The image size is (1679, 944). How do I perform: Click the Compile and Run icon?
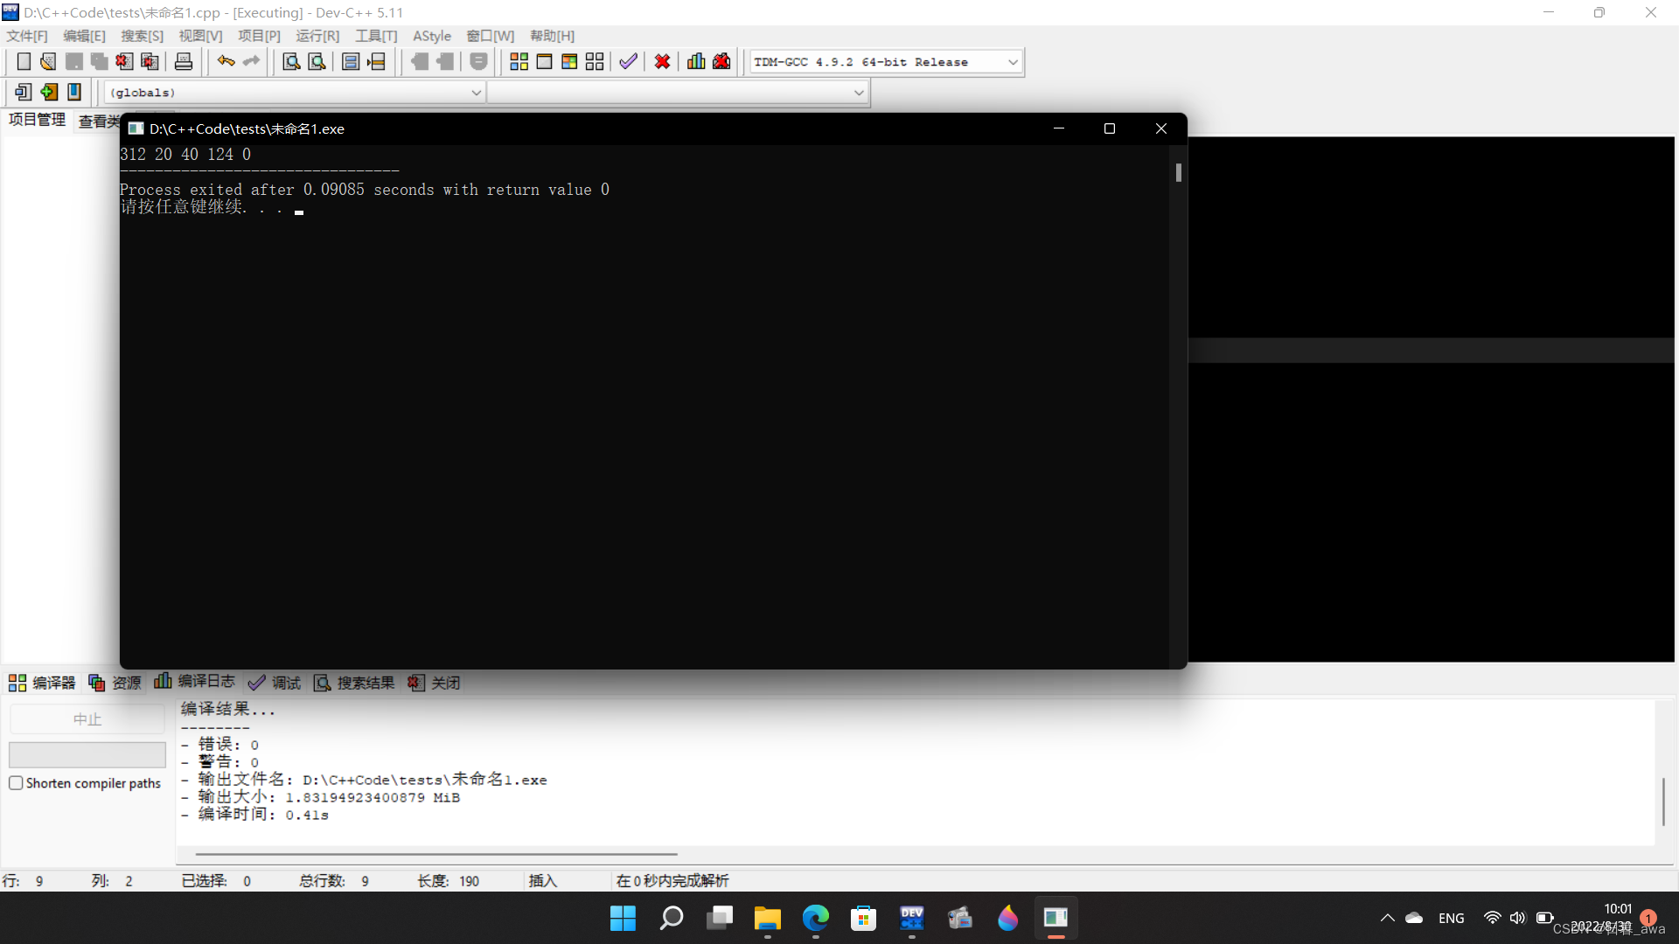(569, 61)
